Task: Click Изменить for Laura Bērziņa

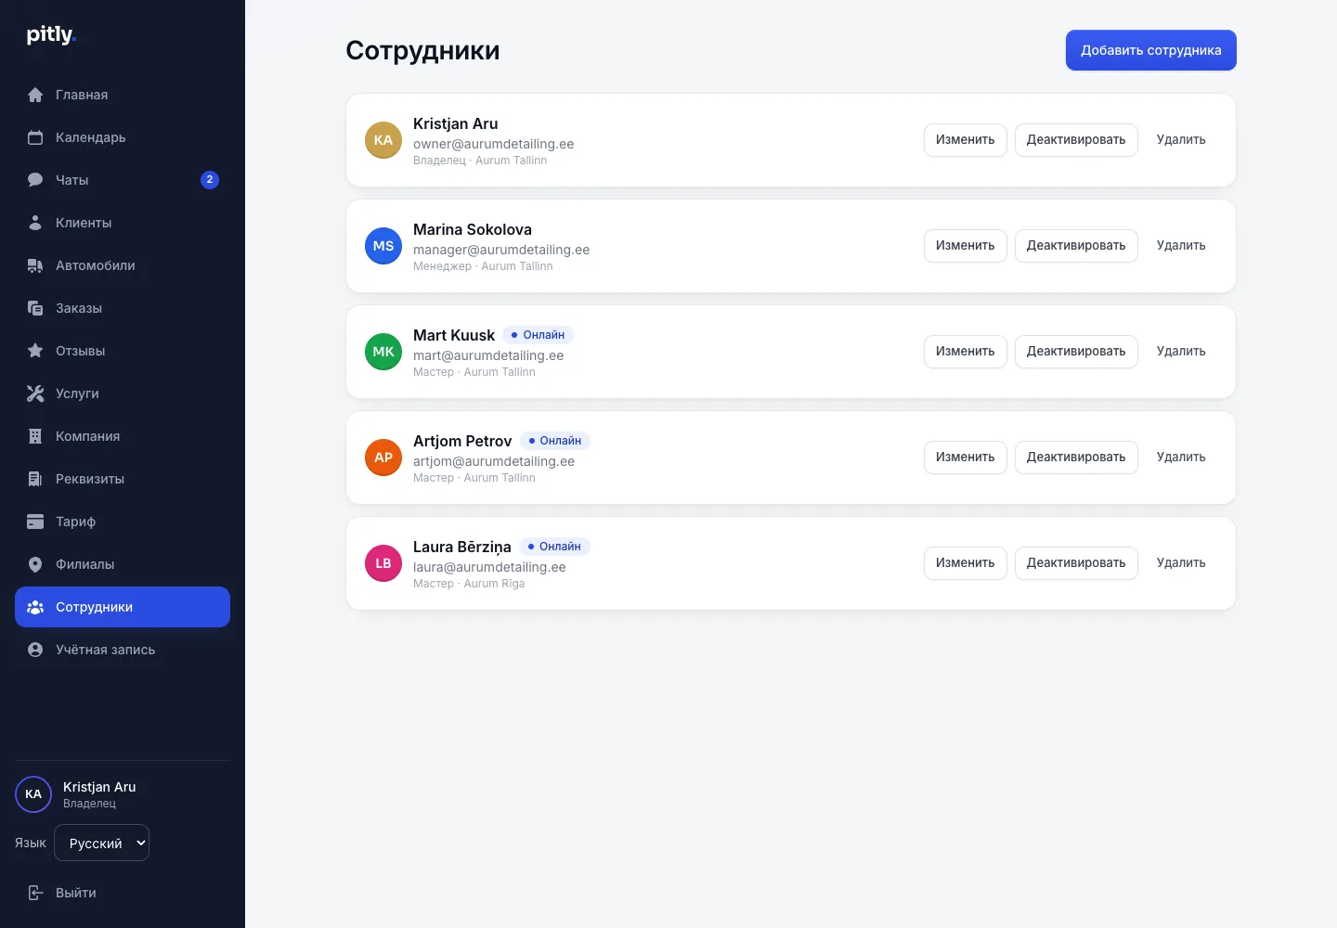Action: [965, 563]
